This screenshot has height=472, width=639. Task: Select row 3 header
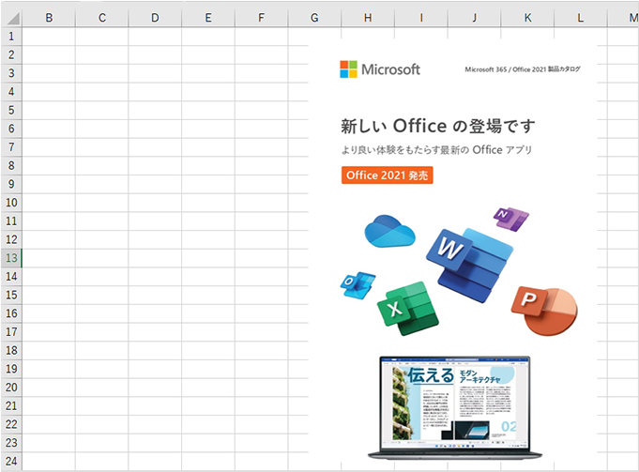tap(11, 73)
